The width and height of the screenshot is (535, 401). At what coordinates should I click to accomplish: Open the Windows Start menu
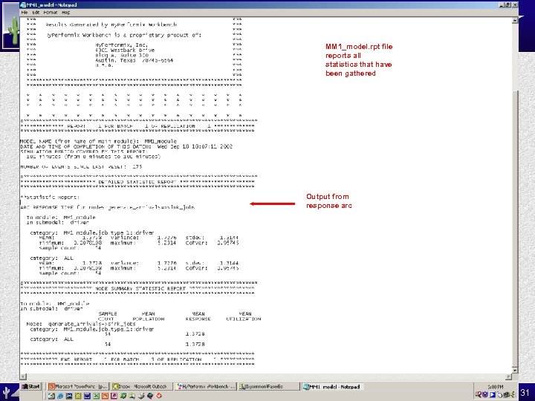tap(30, 386)
